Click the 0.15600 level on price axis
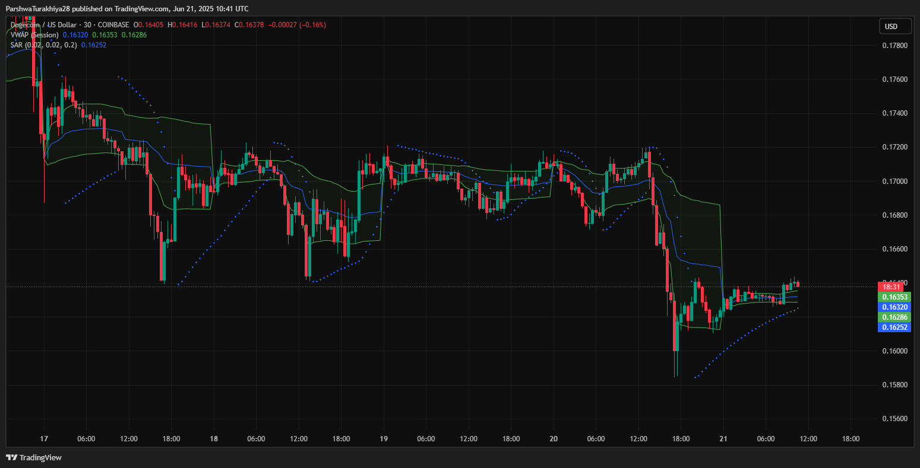920x468 pixels. click(894, 419)
